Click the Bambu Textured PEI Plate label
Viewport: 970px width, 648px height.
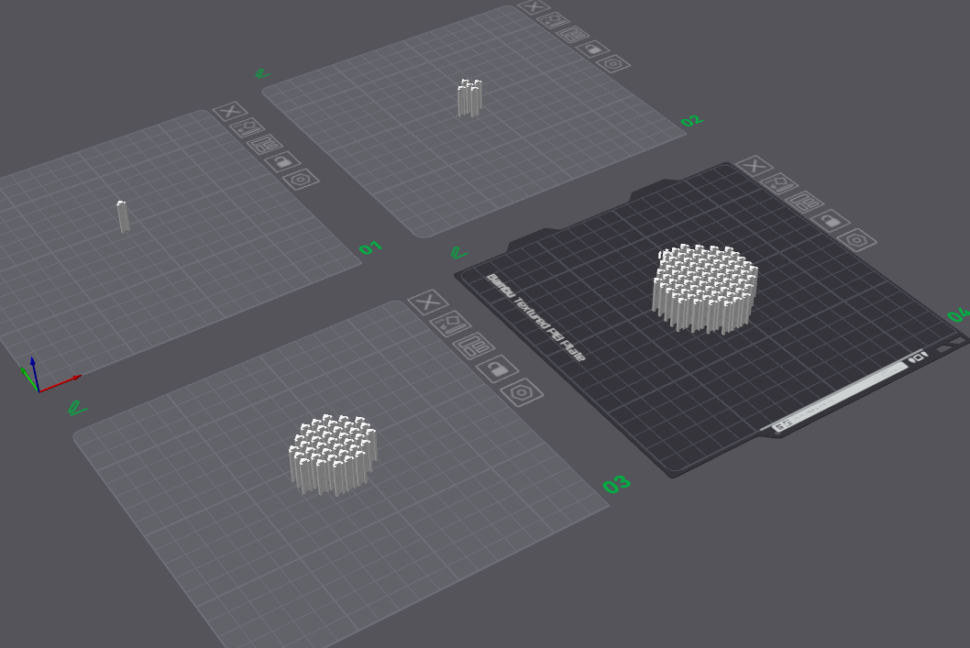click(x=535, y=317)
